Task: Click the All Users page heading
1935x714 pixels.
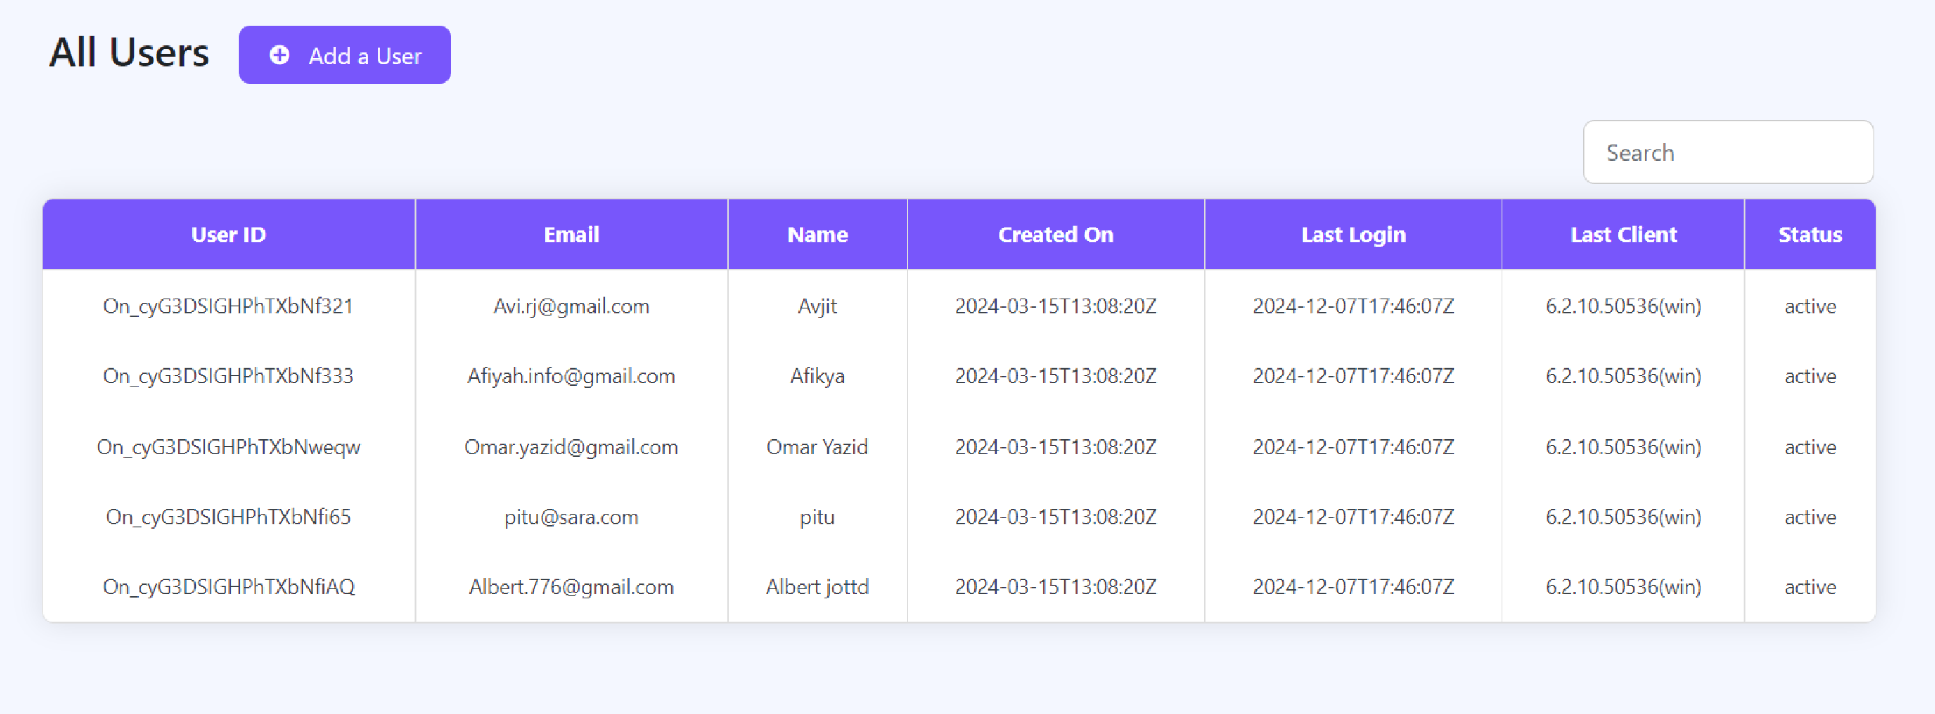Action: pyautogui.click(x=129, y=53)
